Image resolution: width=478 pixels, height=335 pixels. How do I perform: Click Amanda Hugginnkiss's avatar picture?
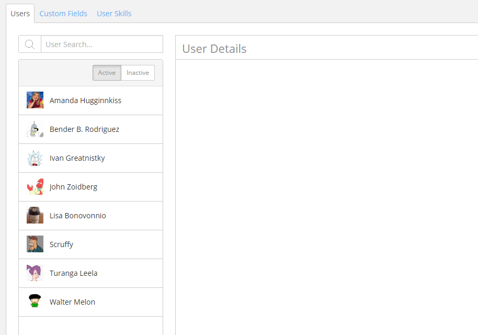click(x=35, y=100)
